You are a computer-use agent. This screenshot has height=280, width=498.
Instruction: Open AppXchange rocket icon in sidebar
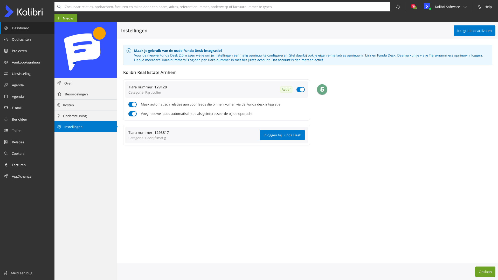(x=6, y=176)
